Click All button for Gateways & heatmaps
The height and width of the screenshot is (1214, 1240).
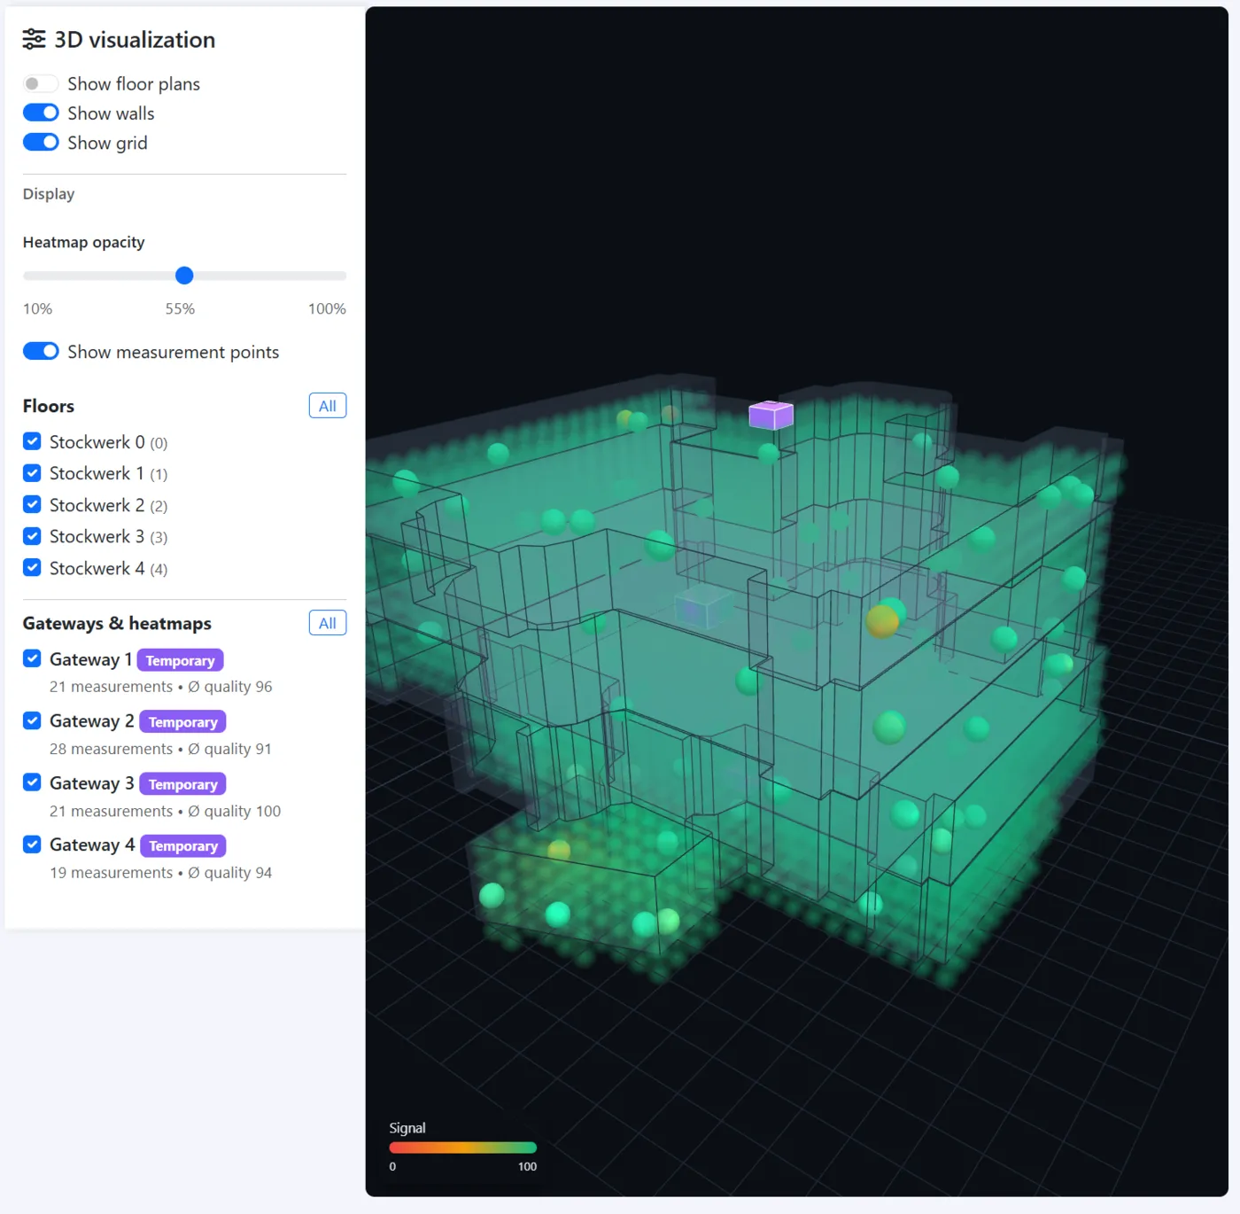[x=328, y=623]
